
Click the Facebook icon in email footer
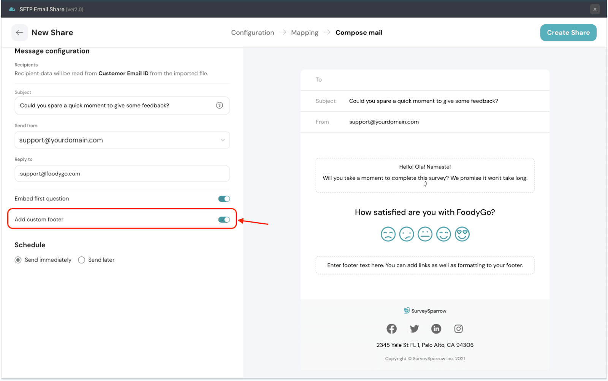pyautogui.click(x=391, y=329)
